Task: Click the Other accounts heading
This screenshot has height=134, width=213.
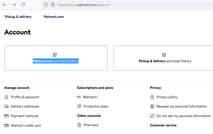Action: 89,116
